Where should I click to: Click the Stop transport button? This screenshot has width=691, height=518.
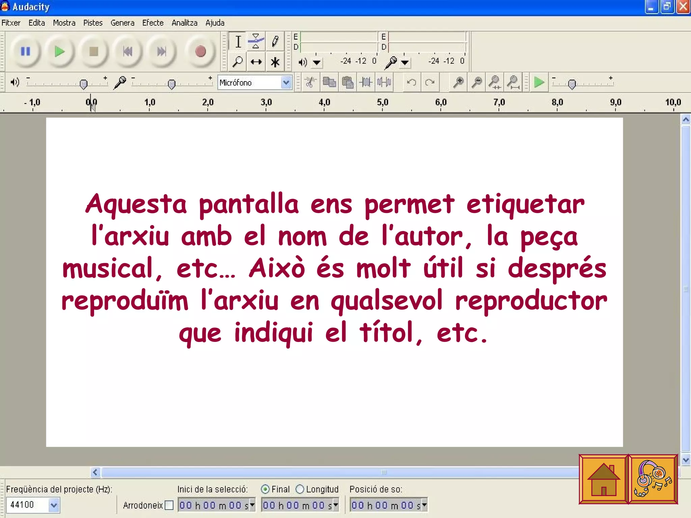[94, 52]
